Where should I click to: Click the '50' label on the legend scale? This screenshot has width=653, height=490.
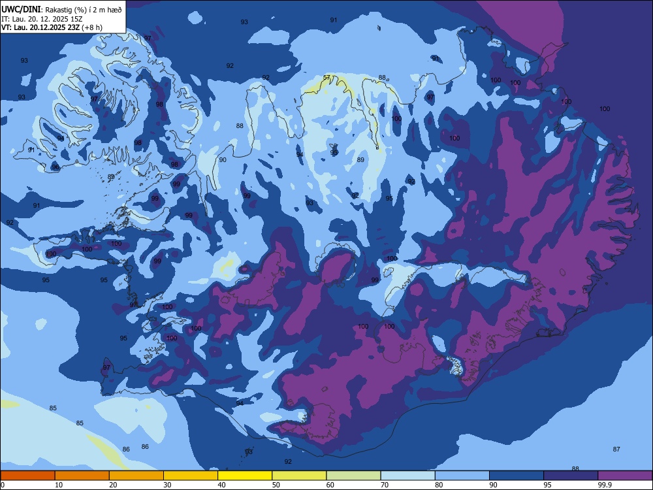tap(276, 485)
